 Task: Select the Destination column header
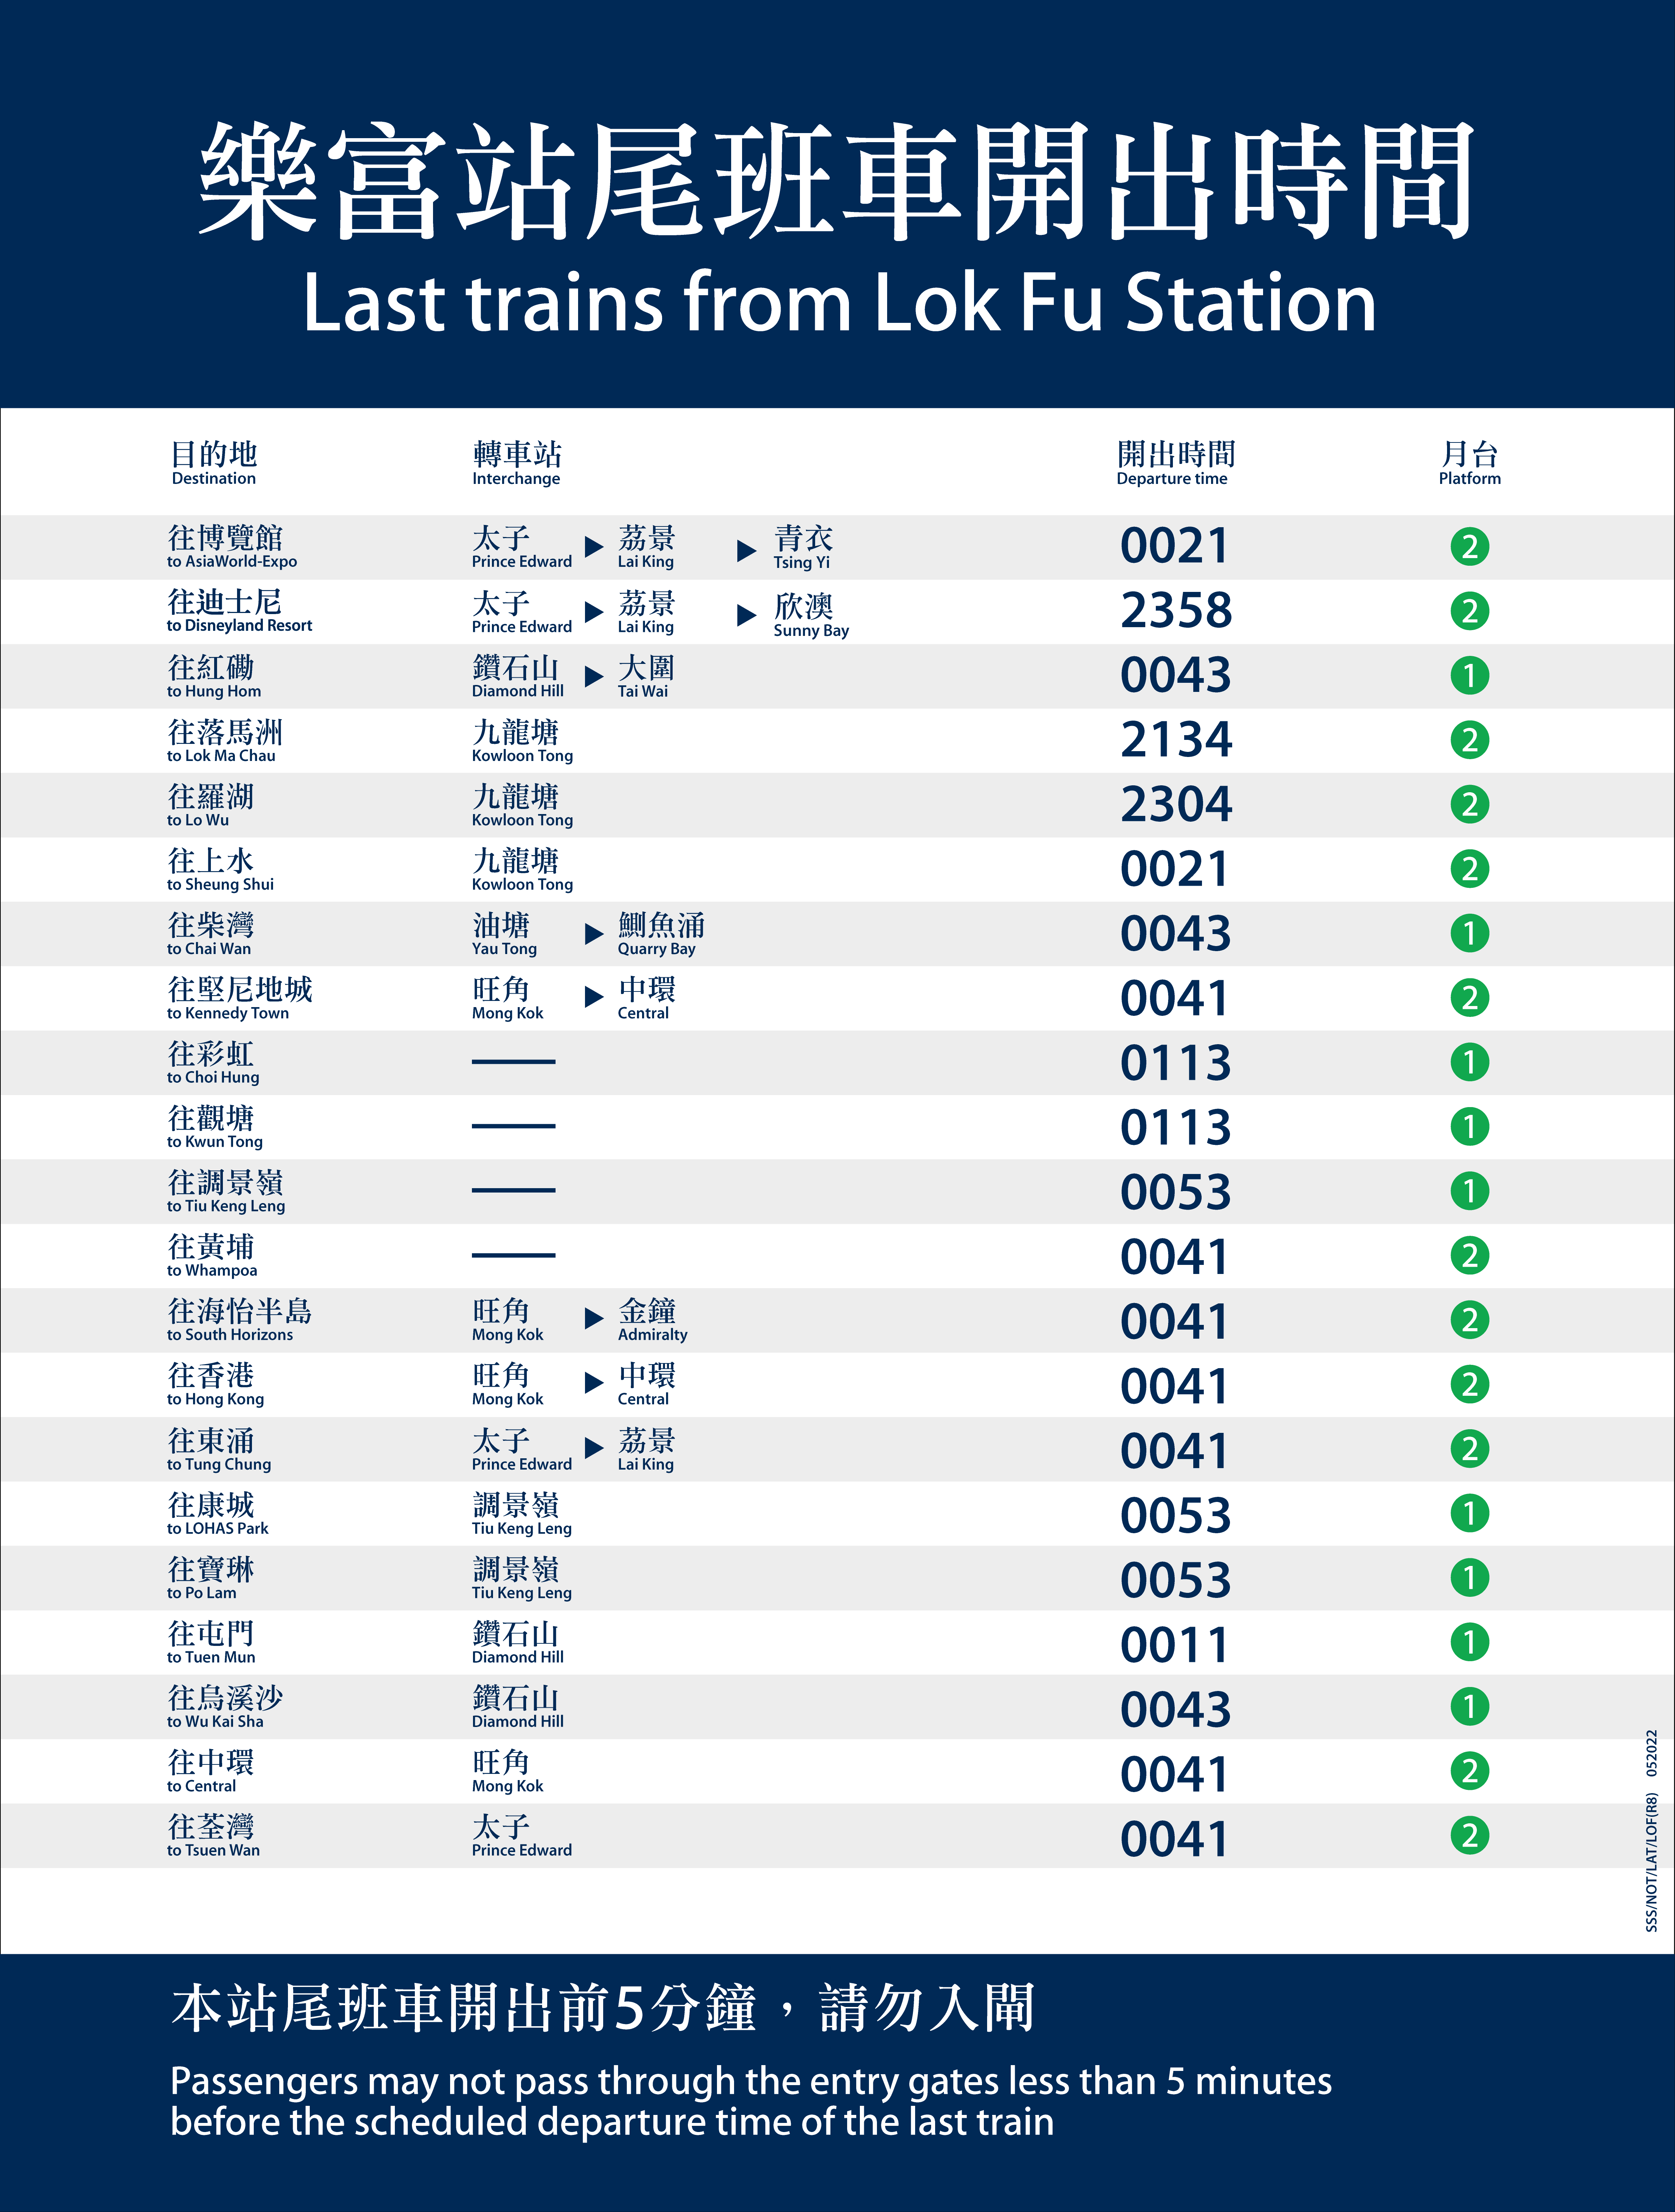coord(214,463)
